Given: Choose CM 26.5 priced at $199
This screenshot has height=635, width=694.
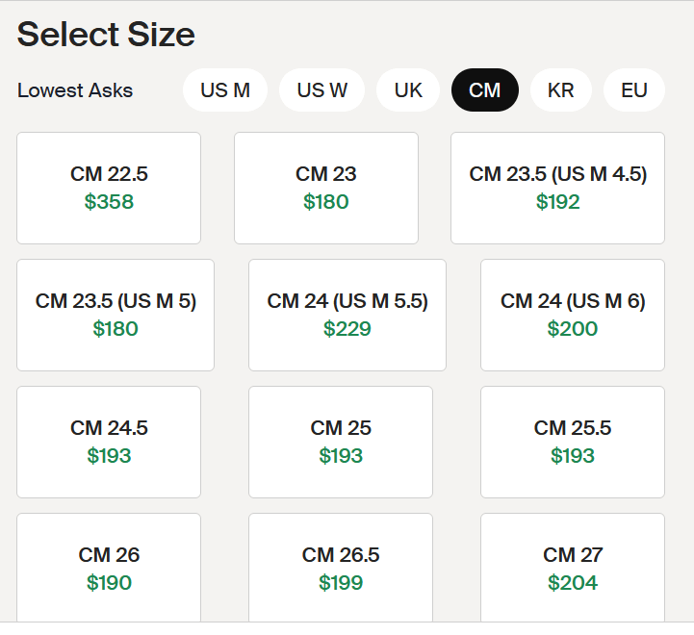Looking at the screenshot, I should (341, 568).
